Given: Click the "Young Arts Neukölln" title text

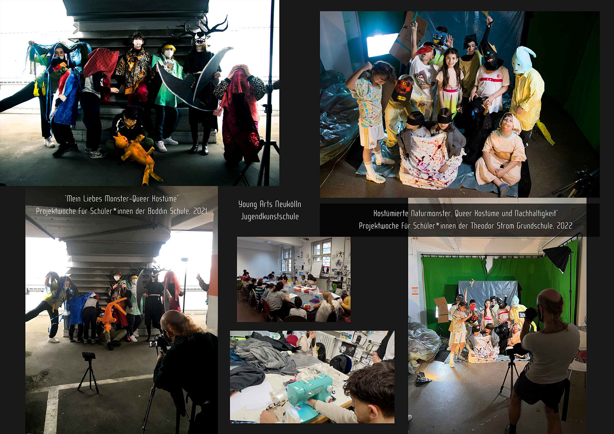Looking at the screenshot, I should 269,204.
